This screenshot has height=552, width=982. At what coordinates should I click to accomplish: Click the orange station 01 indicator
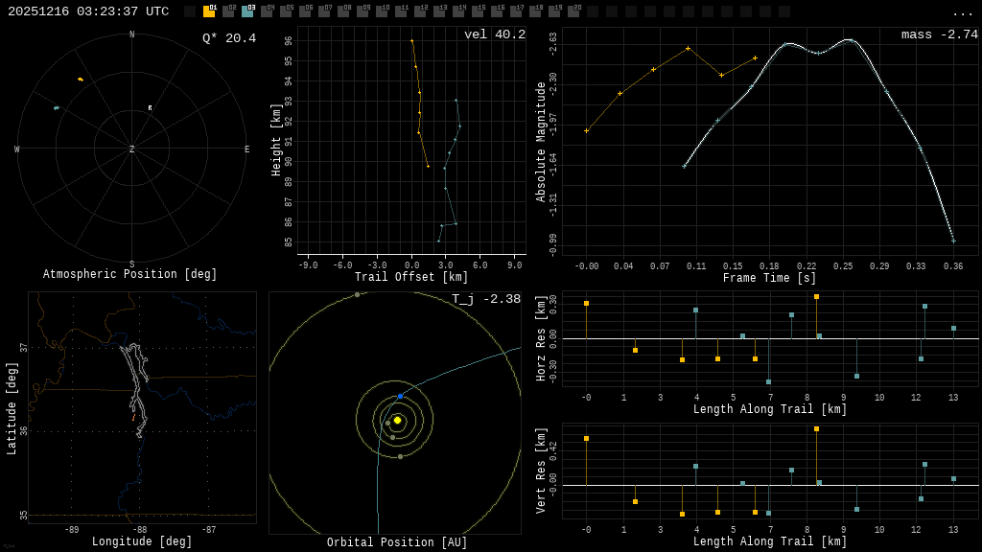(209, 11)
